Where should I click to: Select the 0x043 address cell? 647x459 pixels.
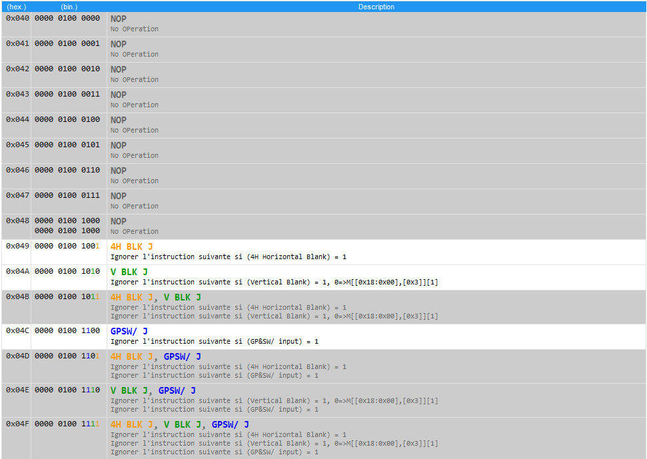pos(18,94)
